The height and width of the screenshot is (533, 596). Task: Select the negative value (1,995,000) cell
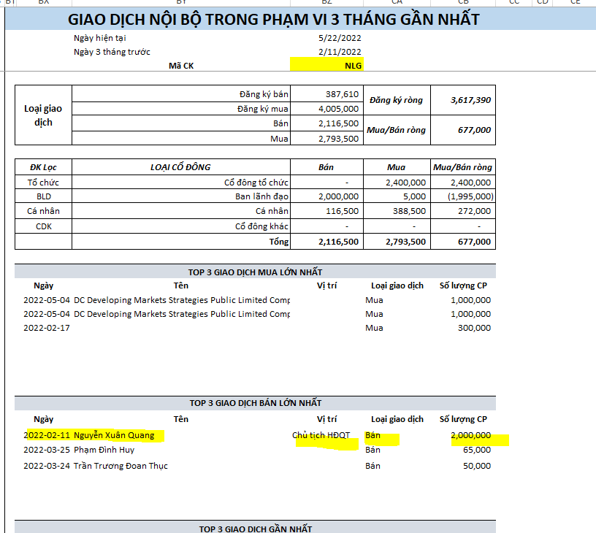463,196
